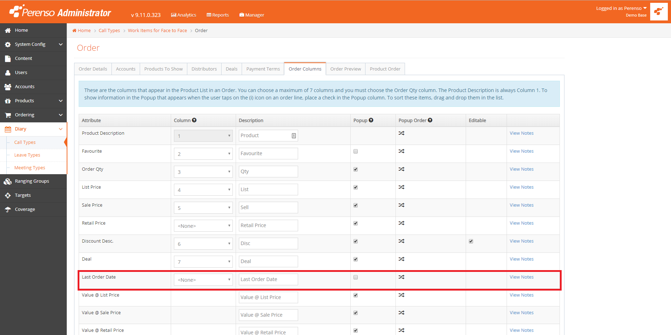The width and height of the screenshot is (671, 335).
Task: Open the Column dropdown for Deal
Action: pos(203,262)
